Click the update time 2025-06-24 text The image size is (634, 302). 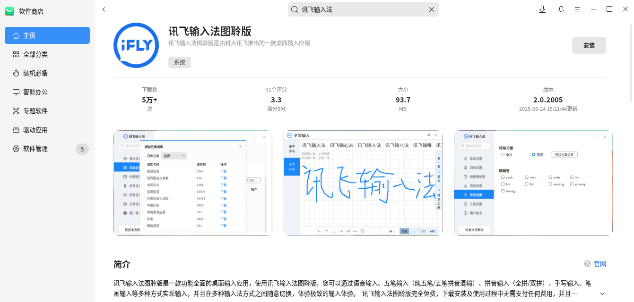pos(548,109)
